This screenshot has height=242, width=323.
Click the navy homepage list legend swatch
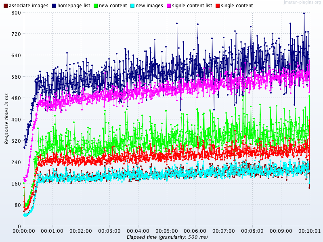(54, 6)
